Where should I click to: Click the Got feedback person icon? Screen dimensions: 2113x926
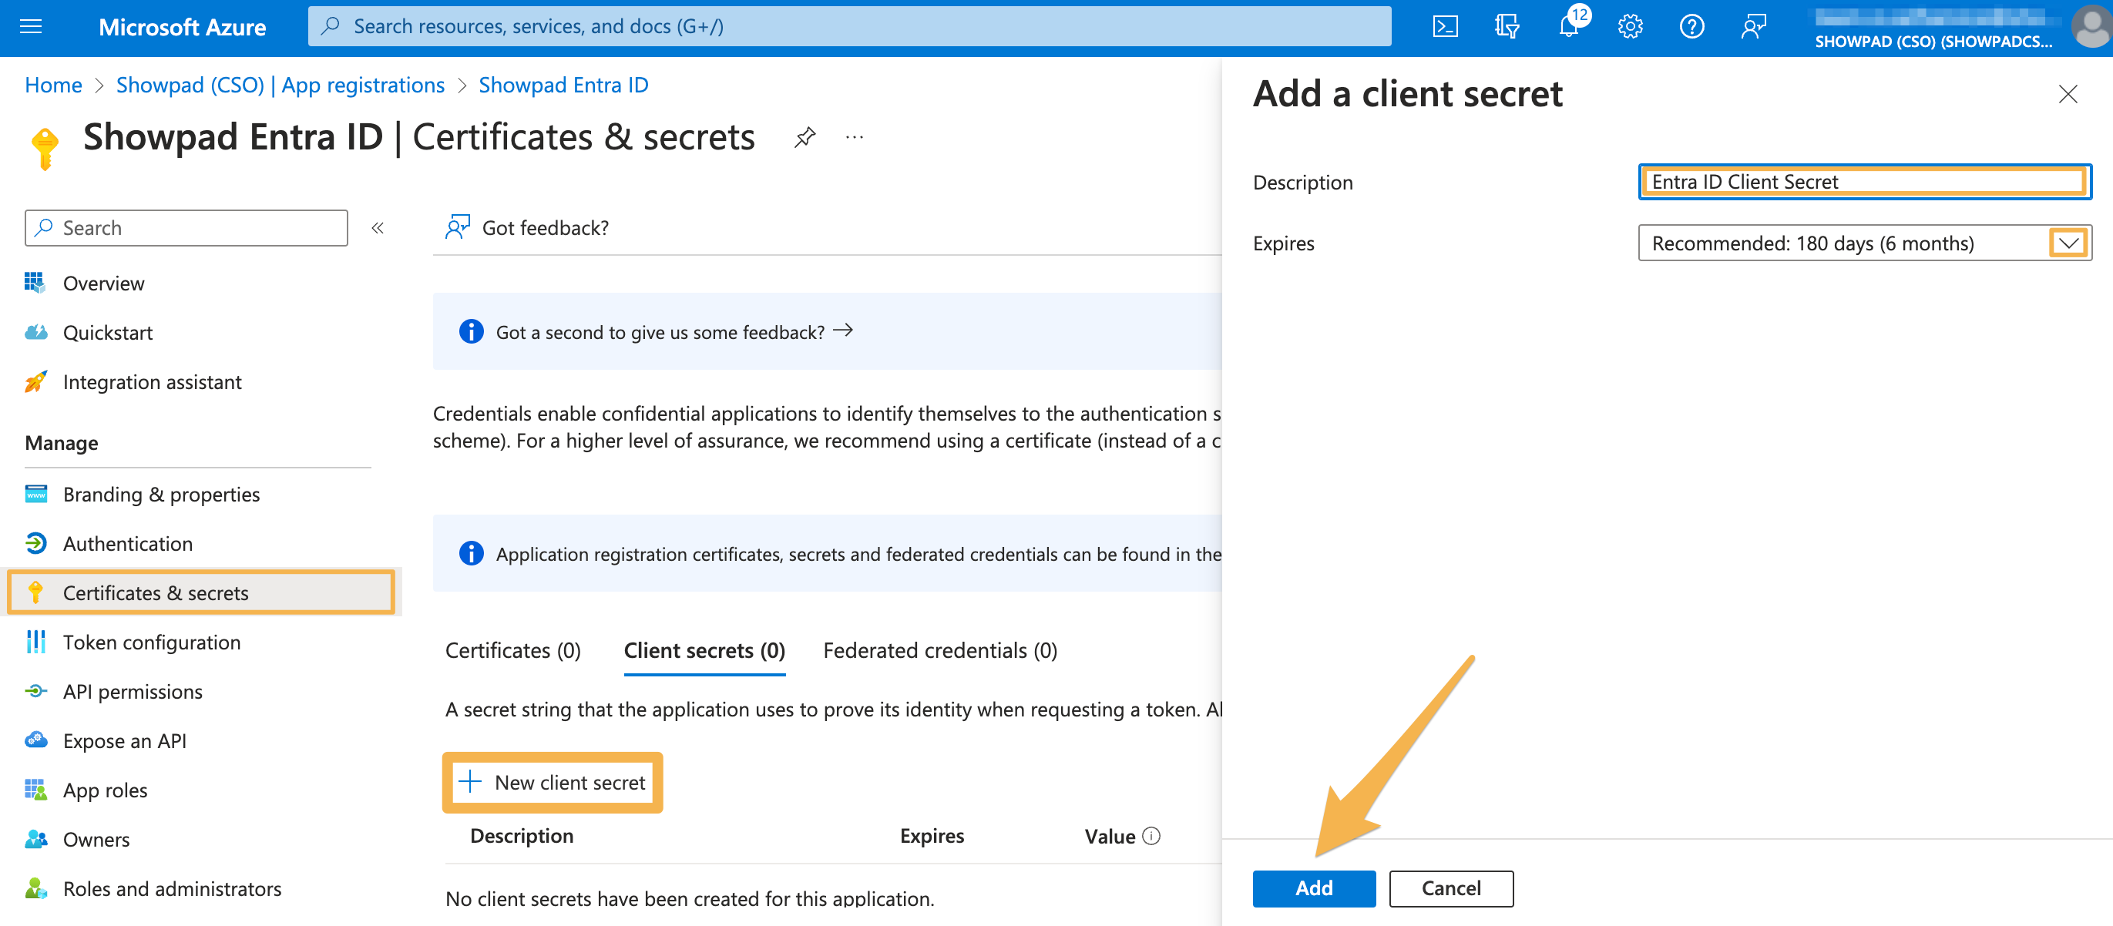(457, 227)
